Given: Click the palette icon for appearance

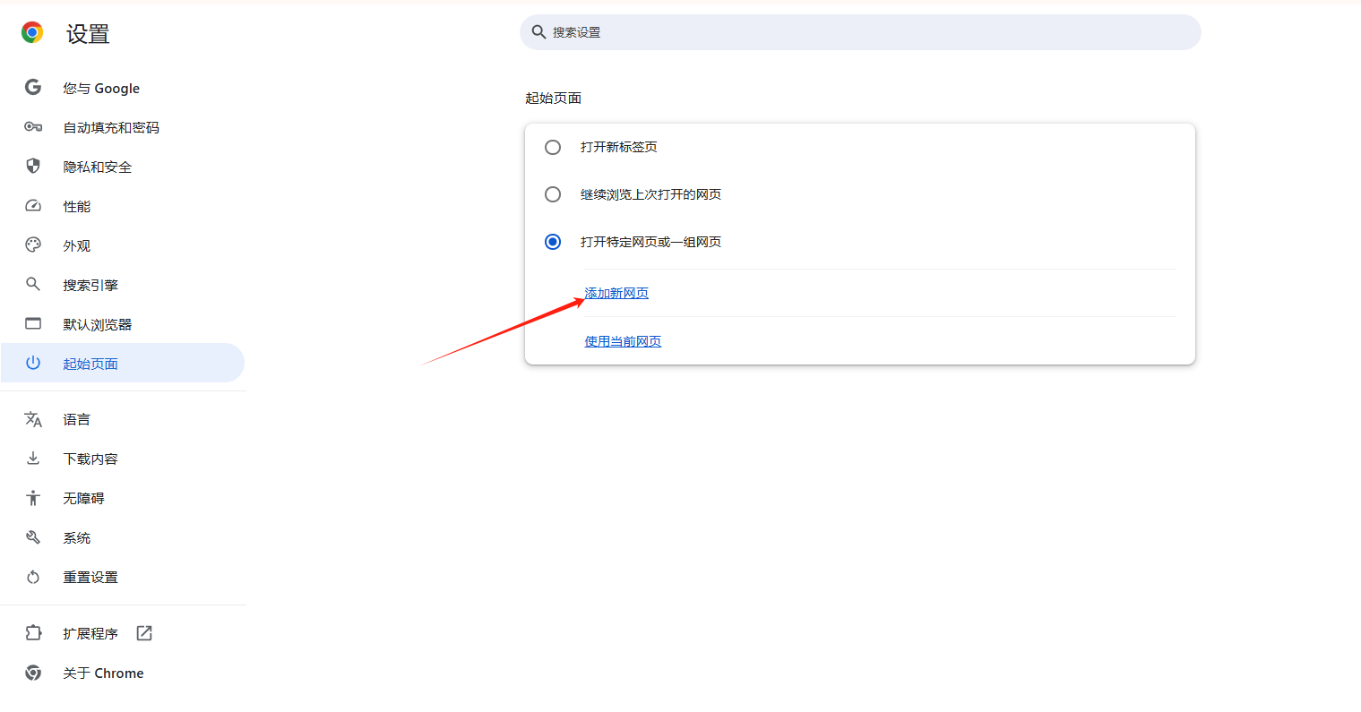Looking at the screenshot, I should [x=33, y=244].
